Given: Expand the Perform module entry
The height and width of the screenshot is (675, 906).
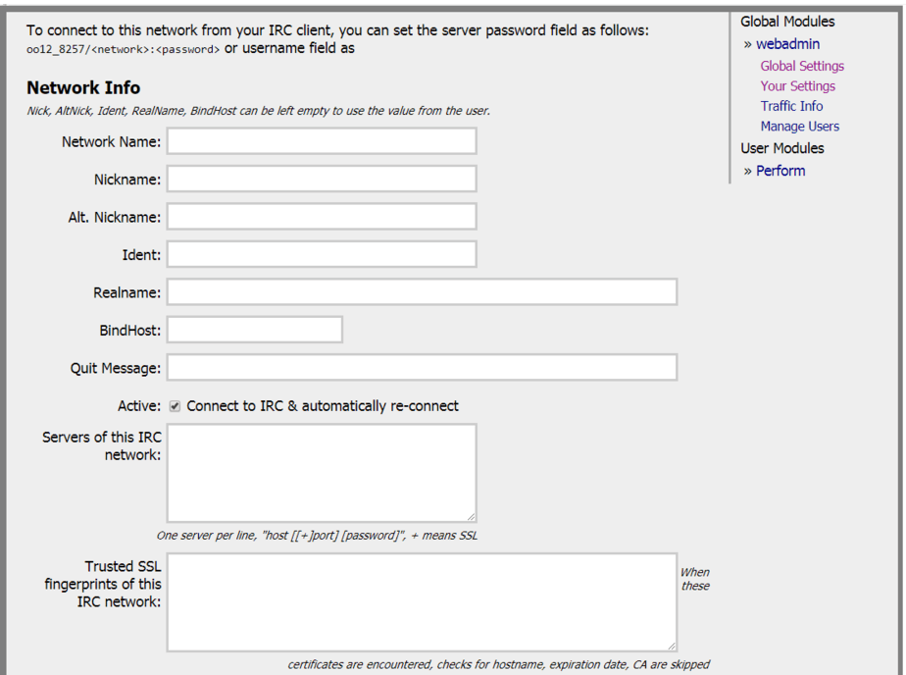Looking at the screenshot, I should [750, 170].
